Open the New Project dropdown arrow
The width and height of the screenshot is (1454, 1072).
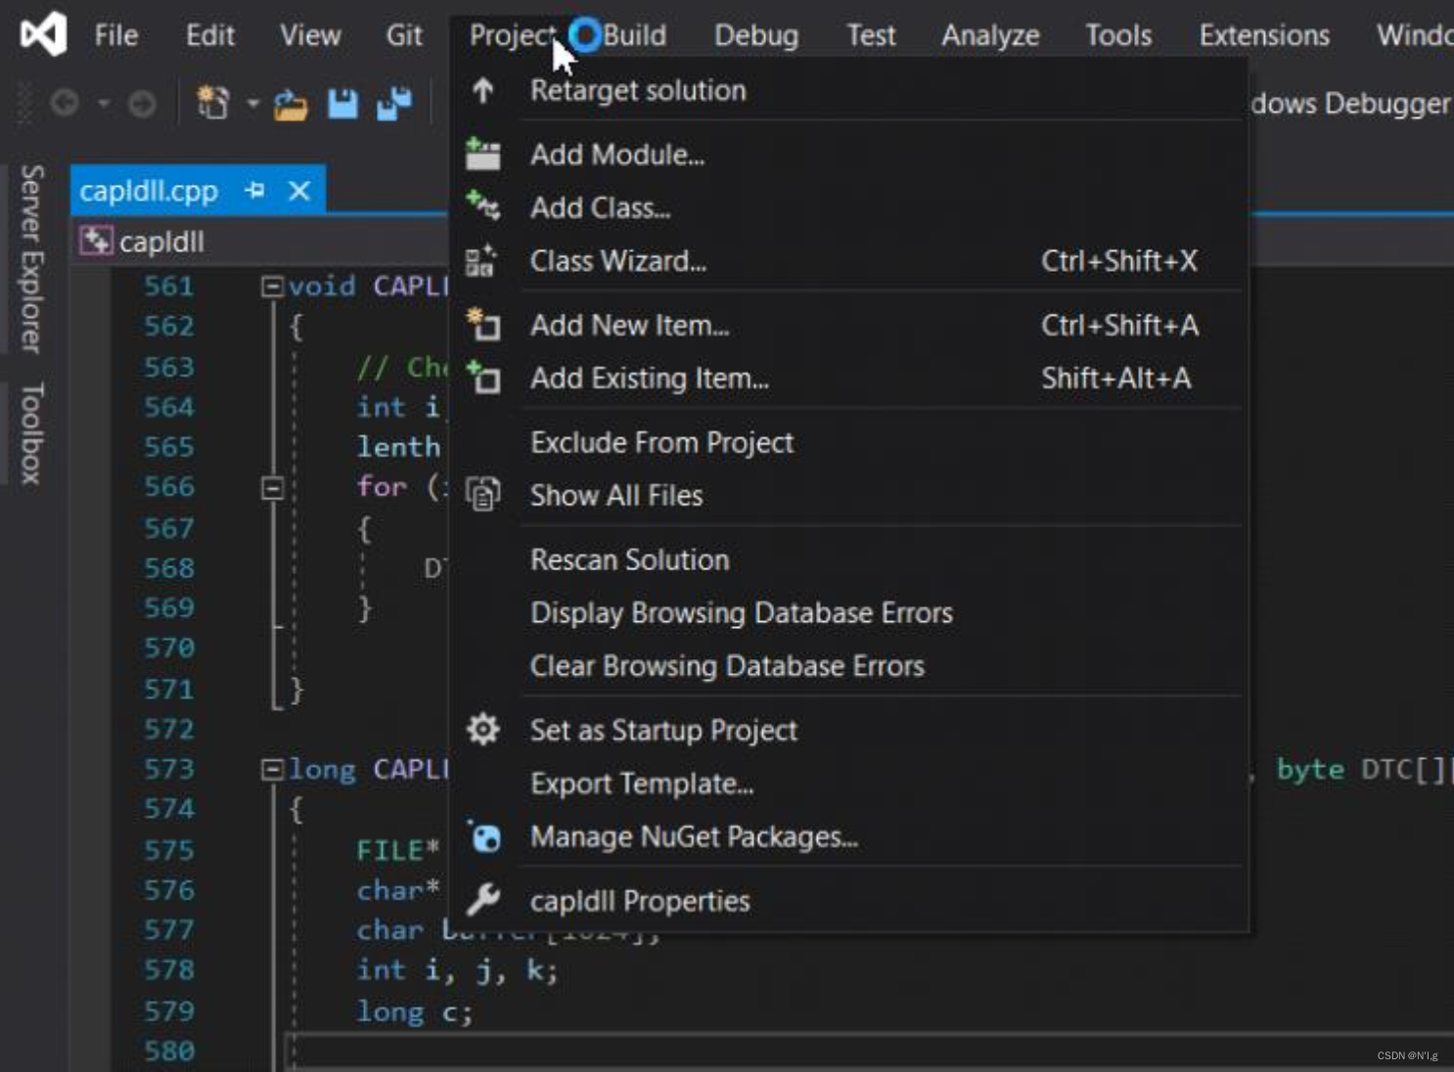[252, 104]
